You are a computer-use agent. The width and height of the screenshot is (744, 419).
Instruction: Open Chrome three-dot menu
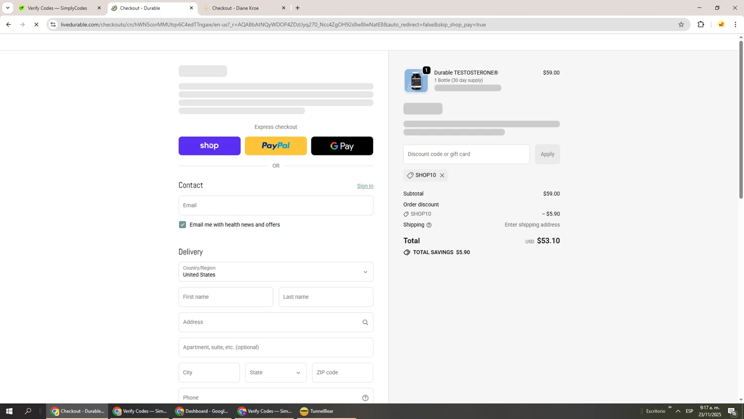[736, 24]
